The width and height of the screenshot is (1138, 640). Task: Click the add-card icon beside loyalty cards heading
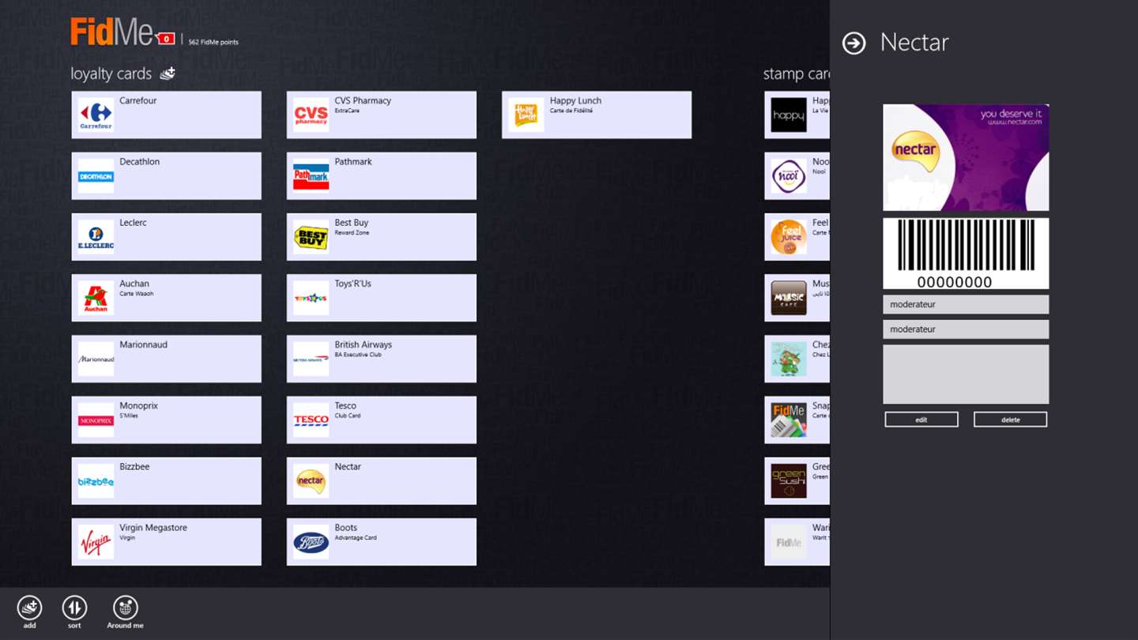click(168, 73)
